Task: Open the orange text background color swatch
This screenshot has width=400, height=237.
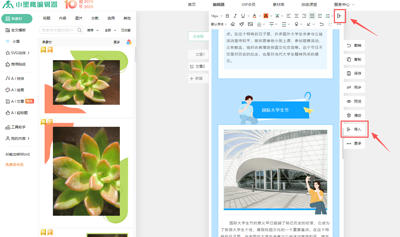Action: point(266,16)
